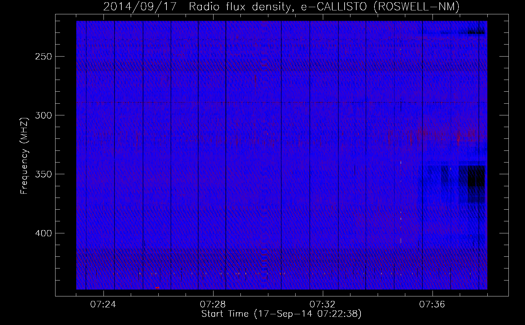This screenshot has height=325, width=525.
Task: Click the plot title text 'Radio flux density, e-CALLISTO (ROSWELL-NM)'
Action: (324, 6)
